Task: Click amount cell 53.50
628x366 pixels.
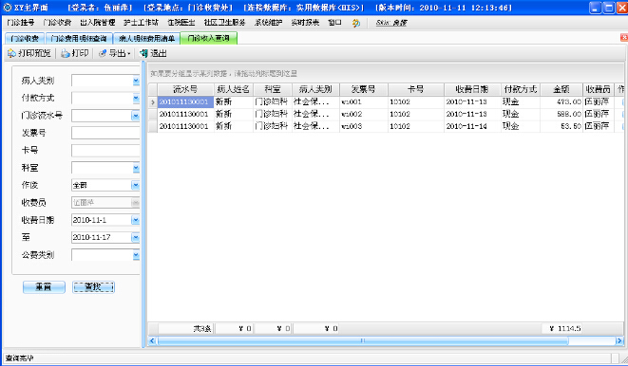Action: (x=561, y=126)
